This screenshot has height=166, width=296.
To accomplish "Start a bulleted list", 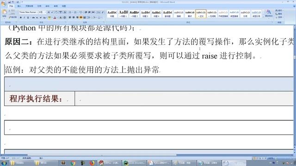I will [70, 12].
